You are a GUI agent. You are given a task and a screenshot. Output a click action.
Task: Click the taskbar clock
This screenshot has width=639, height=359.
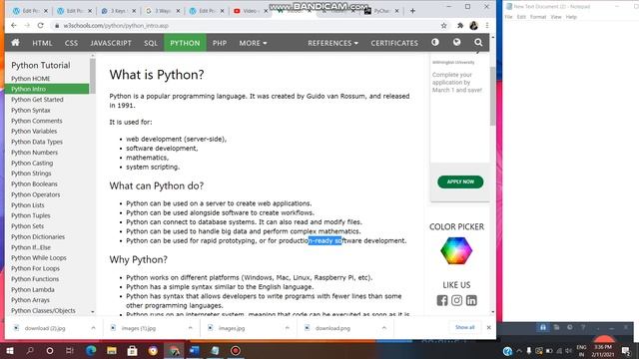pos(603,350)
